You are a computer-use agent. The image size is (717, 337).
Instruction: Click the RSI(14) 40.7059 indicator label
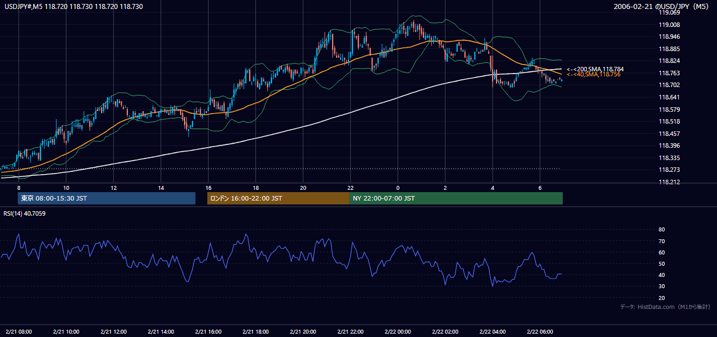(25, 213)
